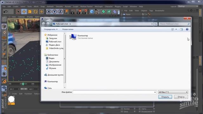Select the Live Selection arrow tool
203x114 pixels.
point(18,12)
